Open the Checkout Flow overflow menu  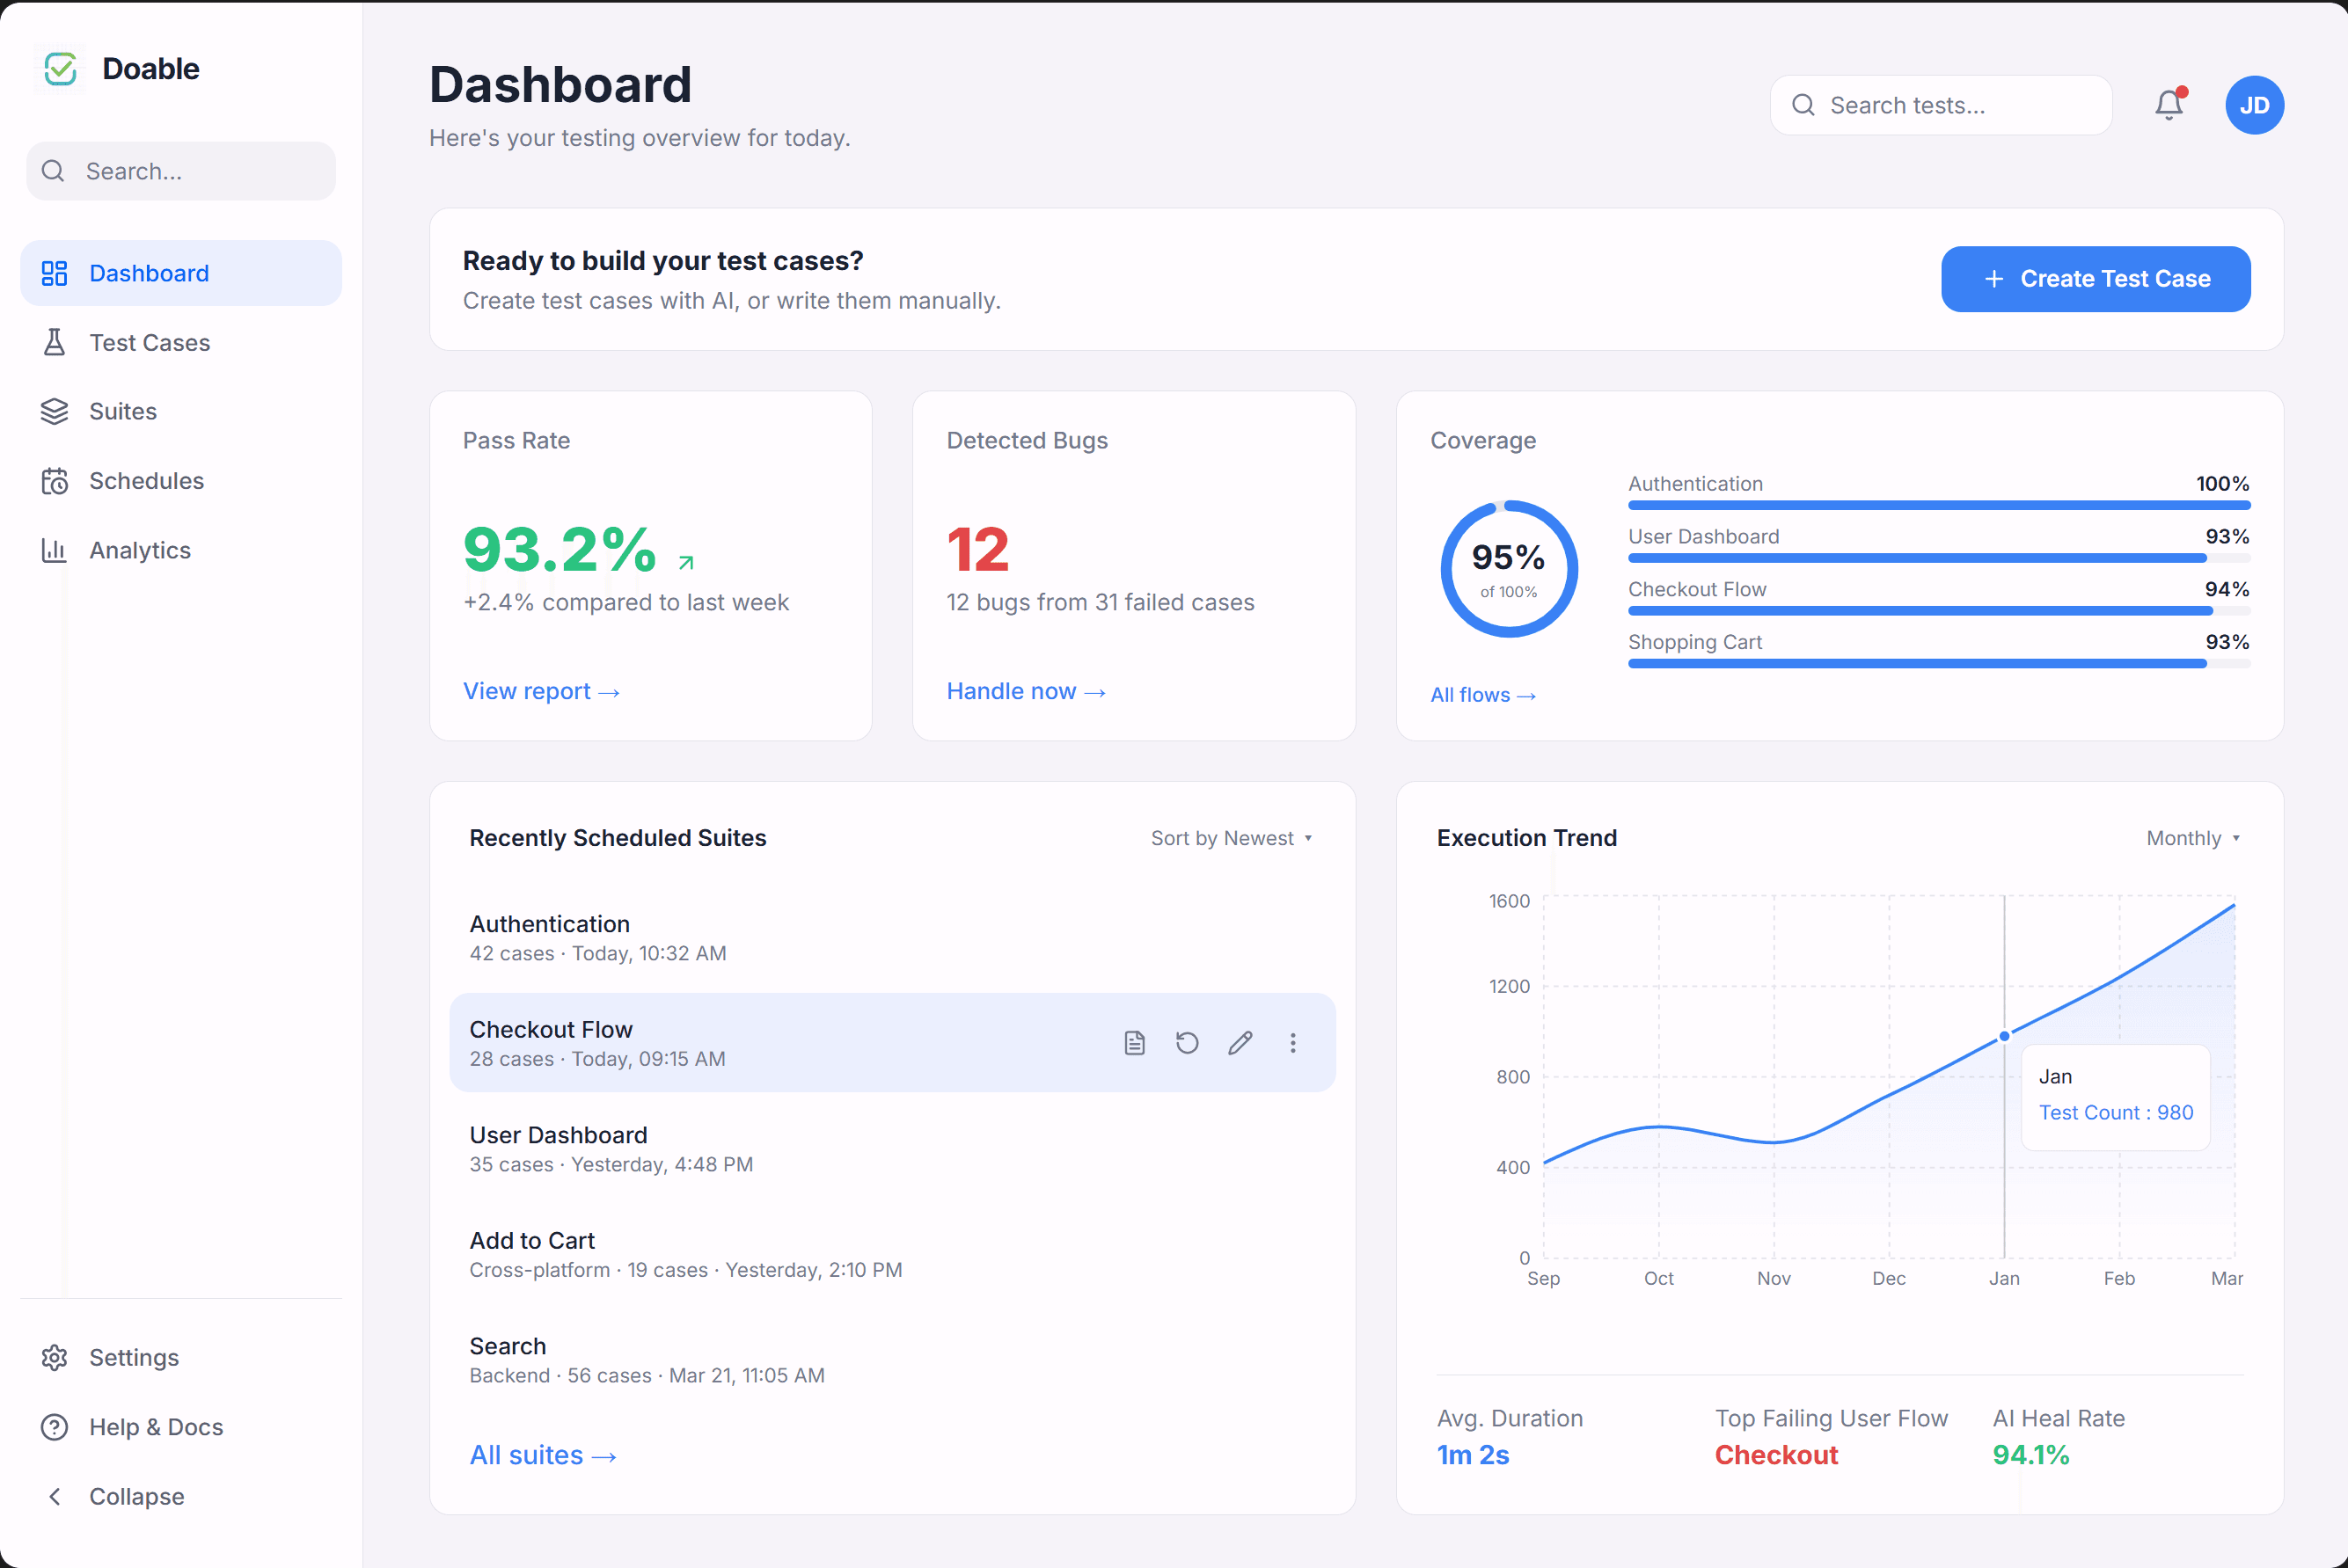1293,1043
